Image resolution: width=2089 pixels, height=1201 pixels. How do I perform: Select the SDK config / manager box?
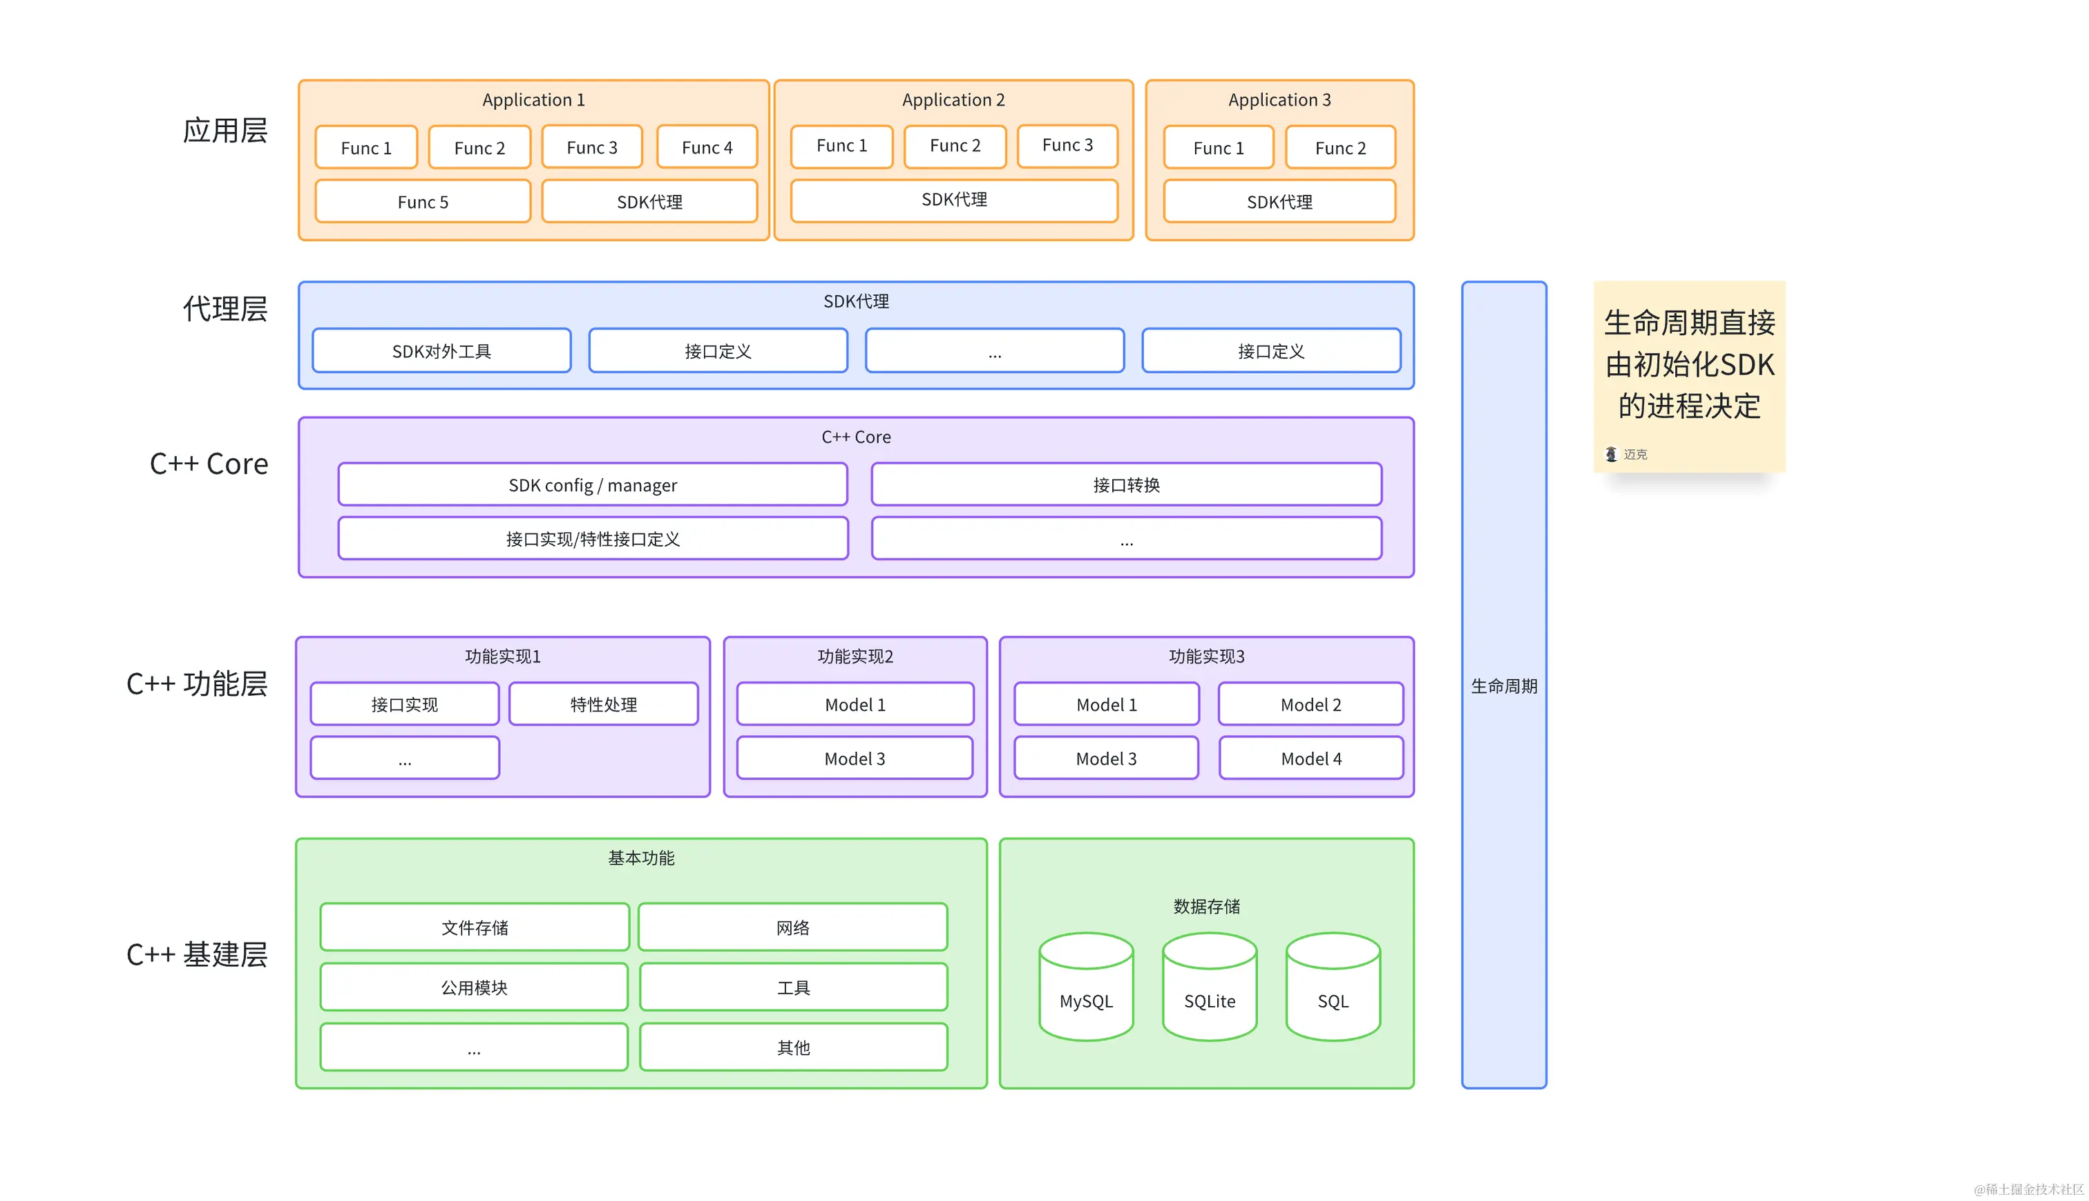593,485
